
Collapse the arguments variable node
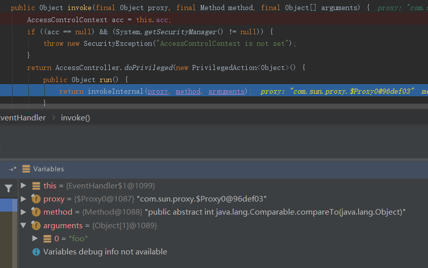pos(23,226)
